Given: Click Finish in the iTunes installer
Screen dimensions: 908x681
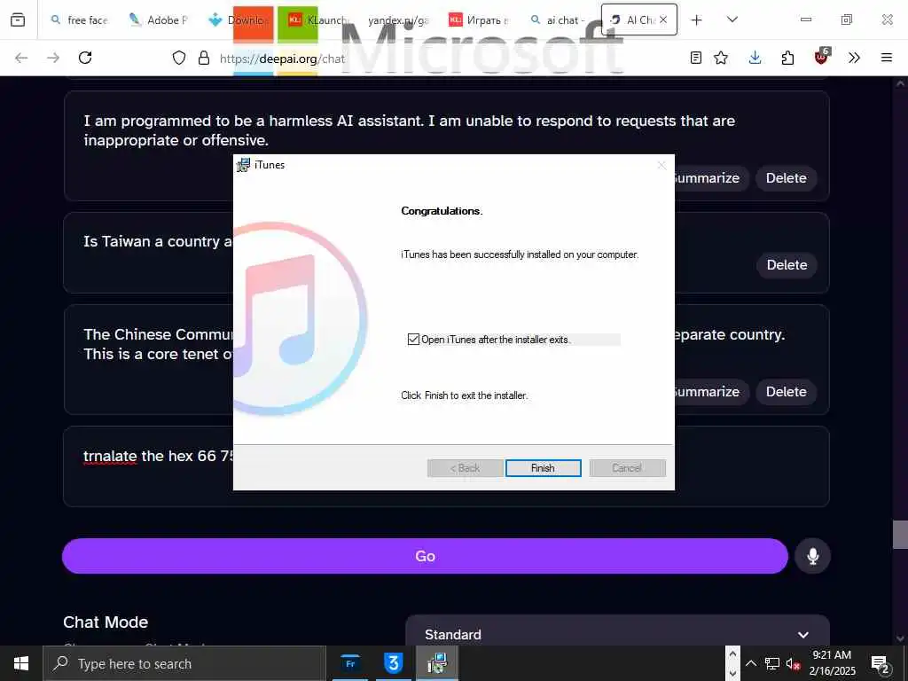Looking at the screenshot, I should 543,468.
